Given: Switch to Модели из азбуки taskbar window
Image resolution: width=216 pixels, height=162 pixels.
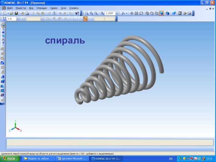Looking at the screenshot, I should (38, 159).
